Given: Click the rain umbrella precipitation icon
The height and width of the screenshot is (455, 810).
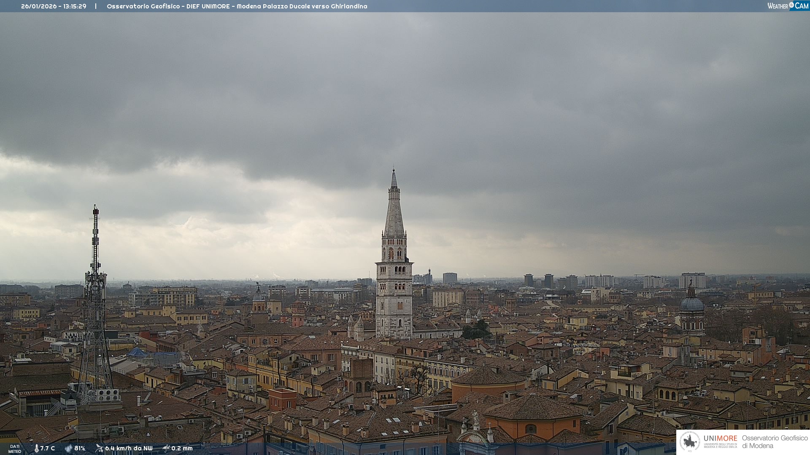Looking at the screenshot, I should pyautogui.click(x=166, y=448).
